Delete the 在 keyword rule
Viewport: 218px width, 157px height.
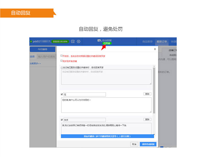point(147,94)
